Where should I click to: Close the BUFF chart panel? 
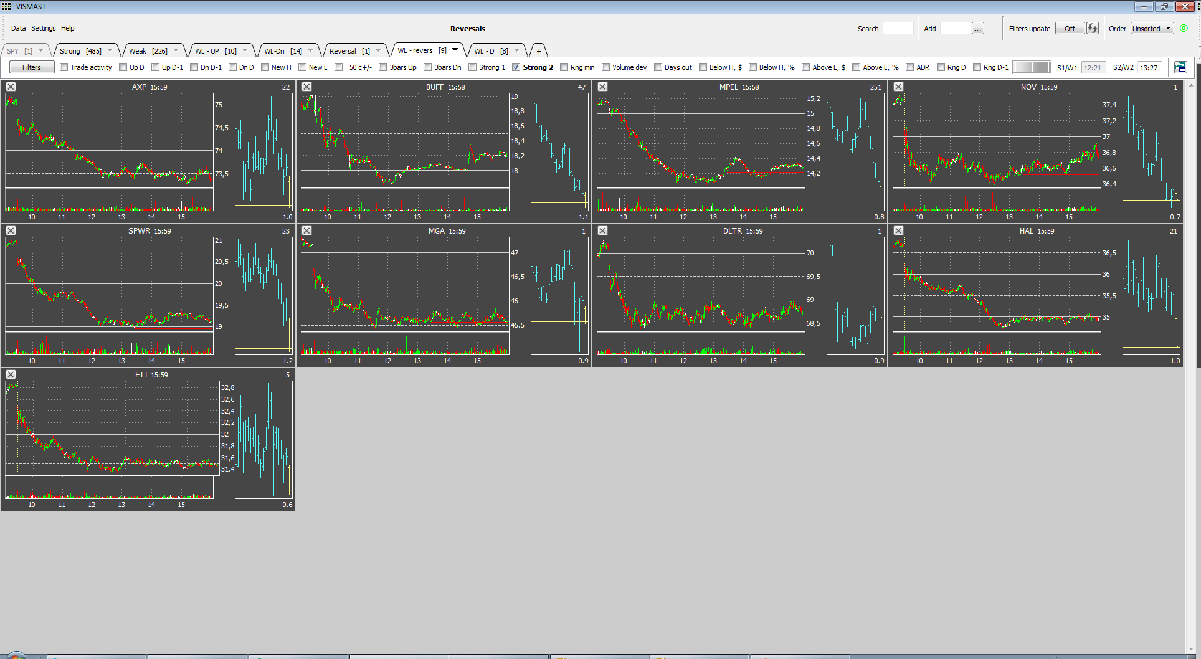click(x=306, y=87)
